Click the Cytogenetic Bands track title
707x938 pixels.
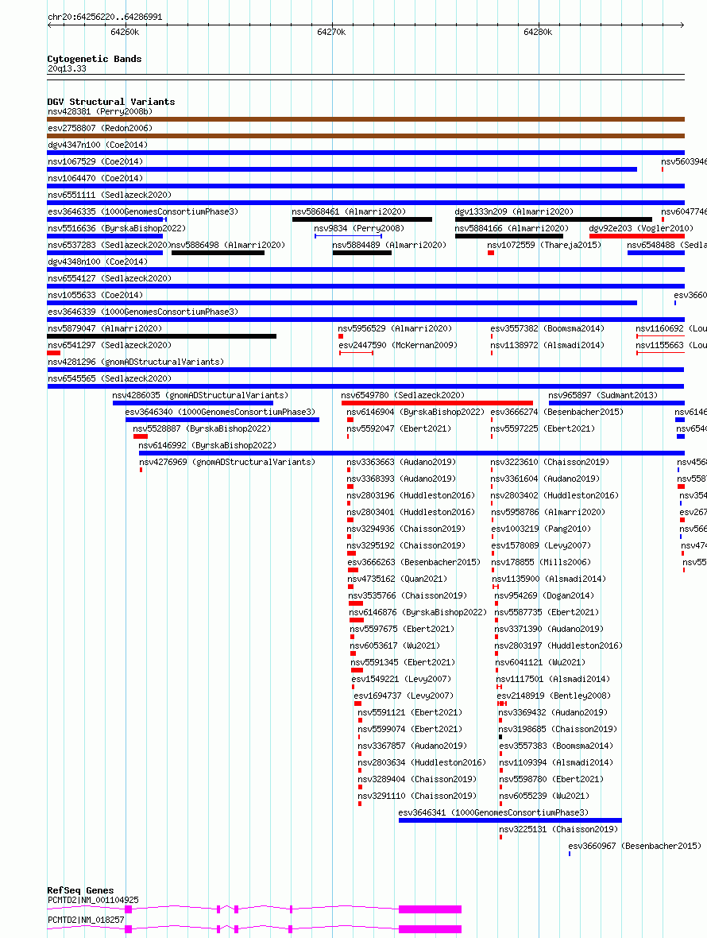coord(95,60)
